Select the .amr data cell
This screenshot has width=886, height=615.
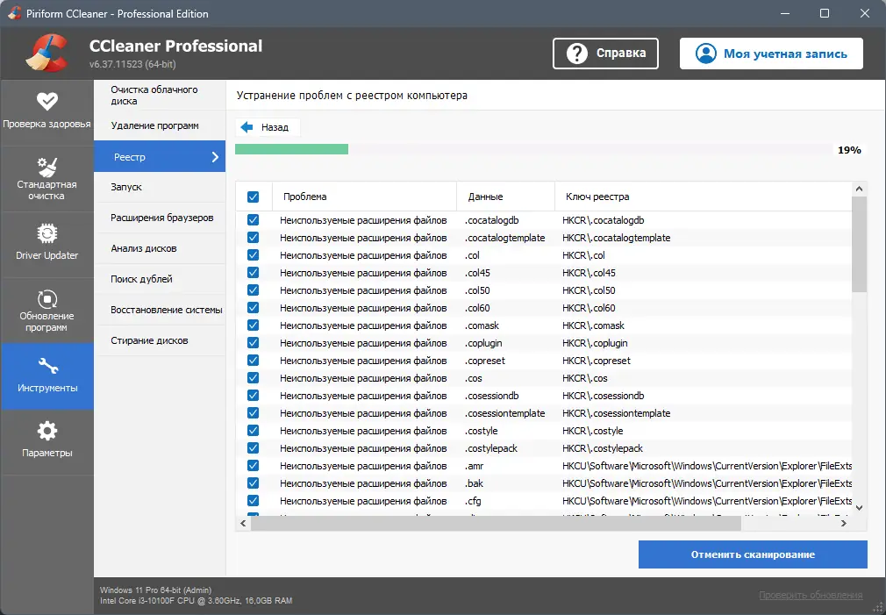(x=475, y=465)
